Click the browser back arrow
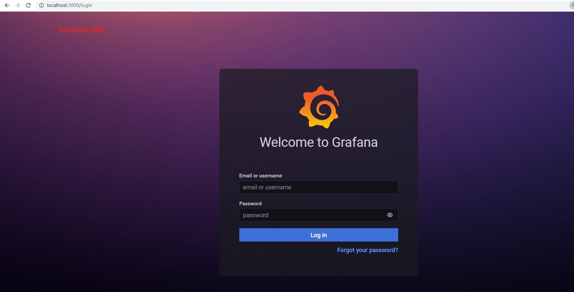574x292 pixels. click(7, 5)
